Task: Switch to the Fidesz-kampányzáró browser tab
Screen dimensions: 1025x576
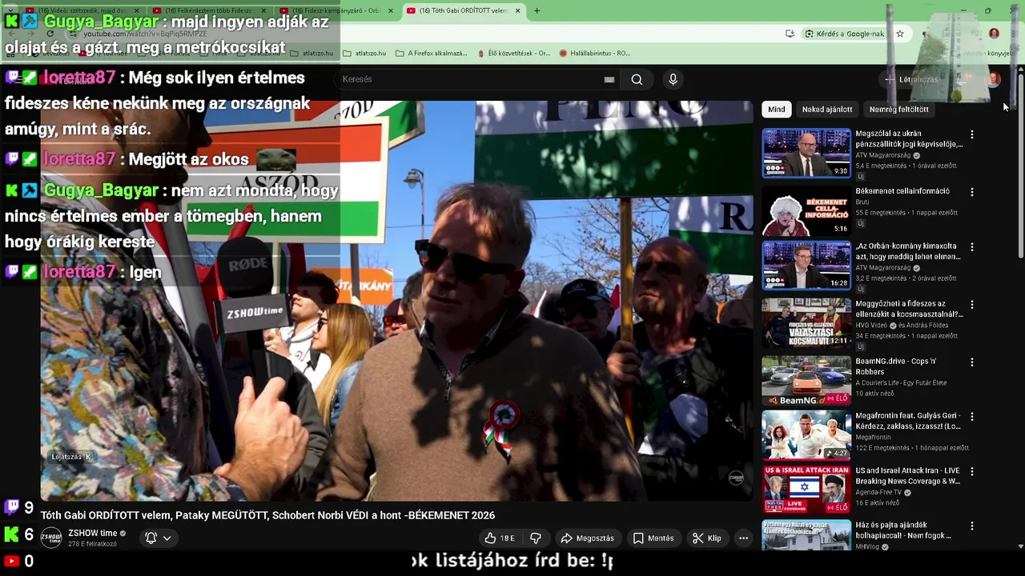Action: pos(335,10)
